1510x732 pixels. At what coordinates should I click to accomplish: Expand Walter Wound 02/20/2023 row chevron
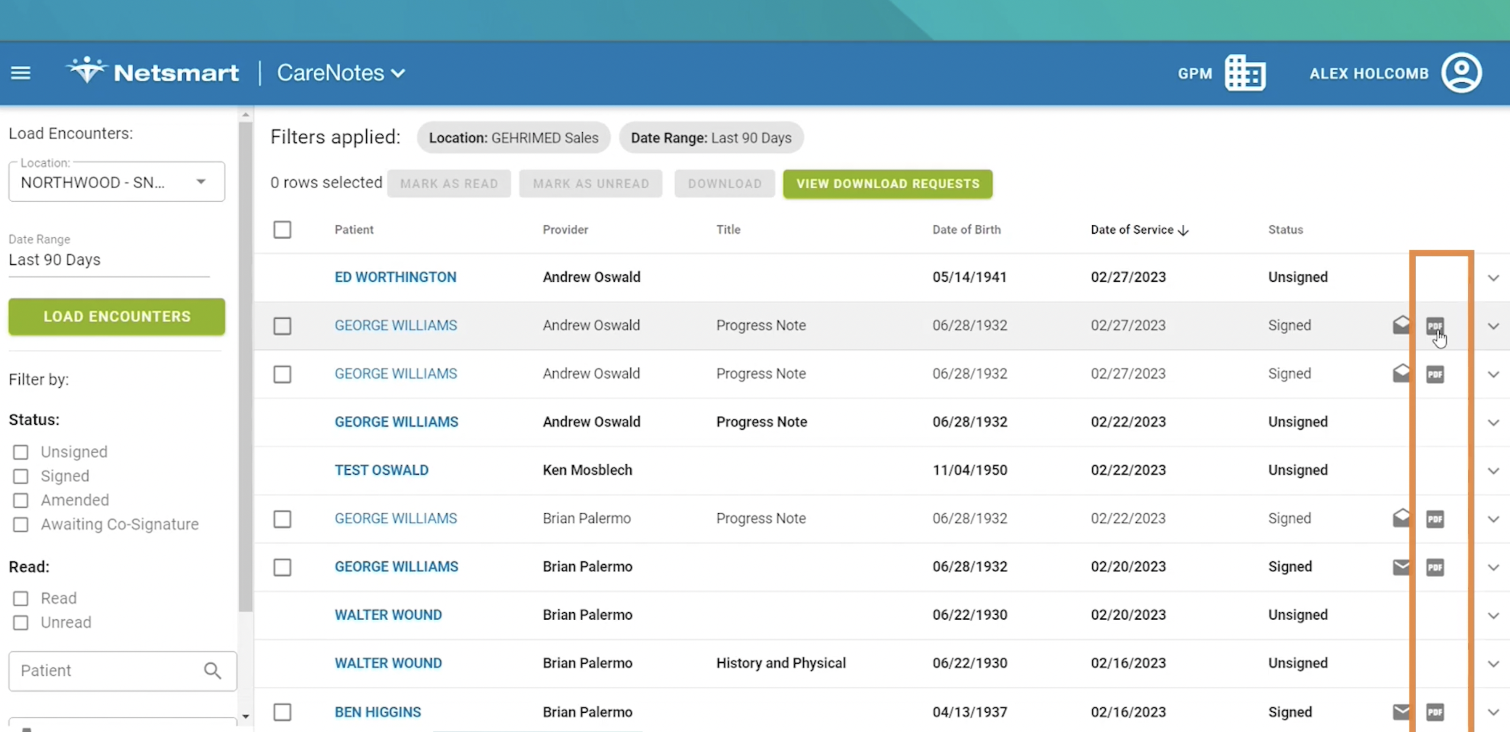(x=1493, y=615)
